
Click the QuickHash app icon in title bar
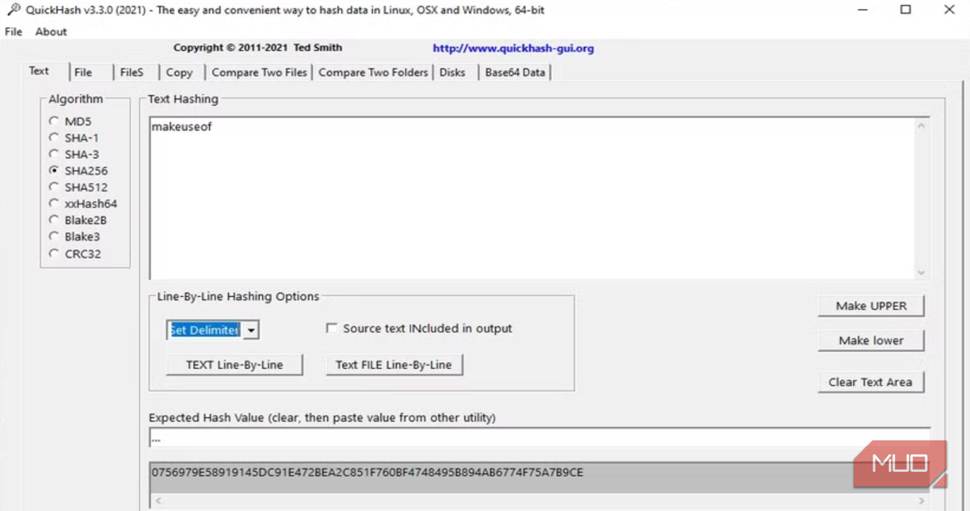tap(13, 10)
